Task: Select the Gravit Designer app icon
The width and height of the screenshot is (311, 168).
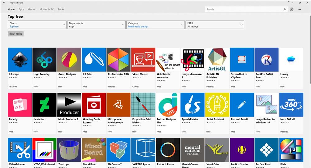Action: coord(69,60)
